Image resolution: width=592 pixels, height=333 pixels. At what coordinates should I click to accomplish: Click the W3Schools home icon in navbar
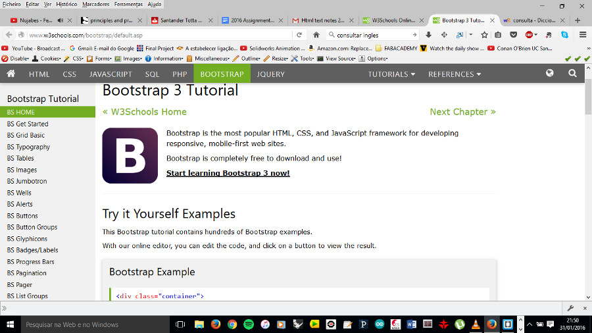tap(11, 74)
